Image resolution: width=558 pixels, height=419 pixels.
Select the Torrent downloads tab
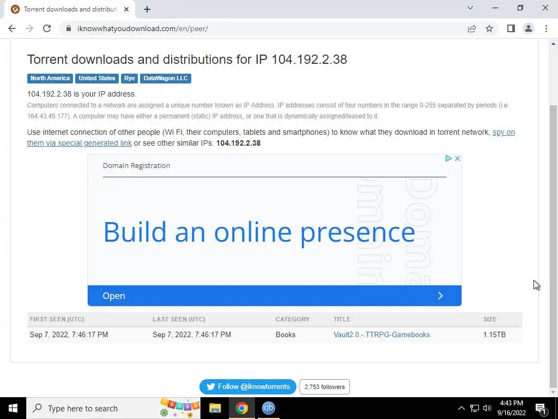click(x=70, y=10)
